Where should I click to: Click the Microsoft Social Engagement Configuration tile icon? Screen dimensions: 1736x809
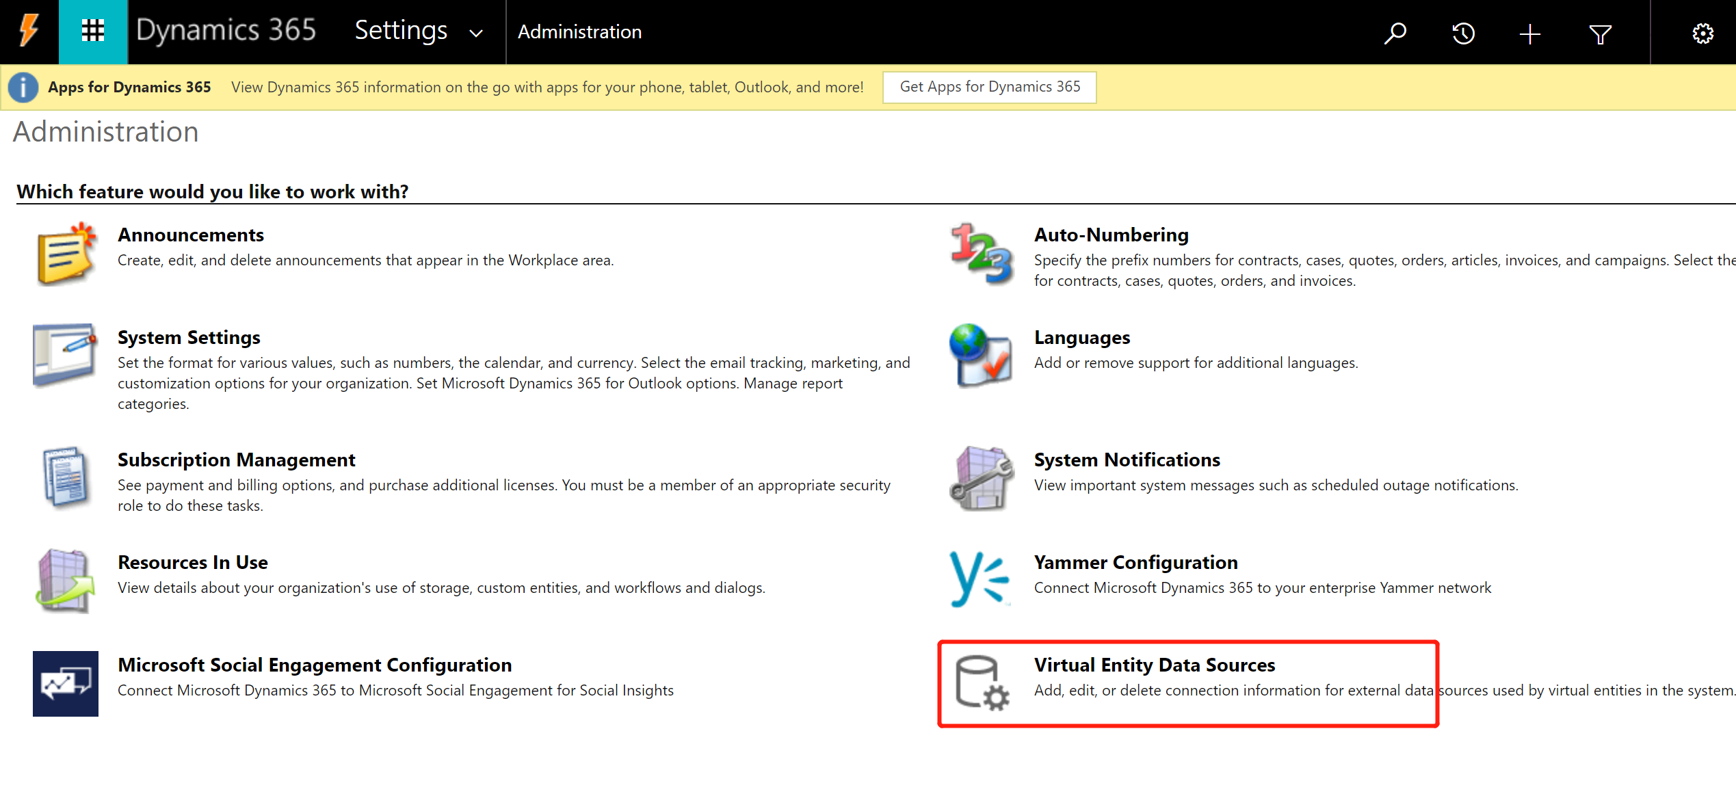tap(65, 683)
